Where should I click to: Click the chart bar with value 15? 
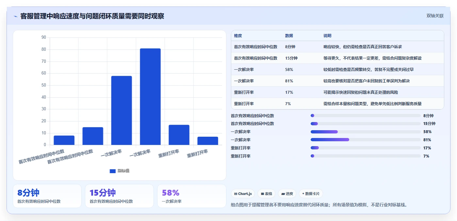point(93,136)
